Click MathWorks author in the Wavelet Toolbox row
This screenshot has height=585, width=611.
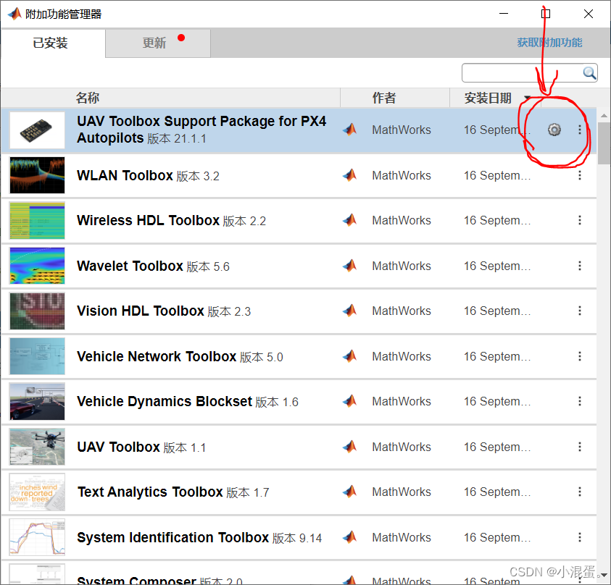click(402, 266)
